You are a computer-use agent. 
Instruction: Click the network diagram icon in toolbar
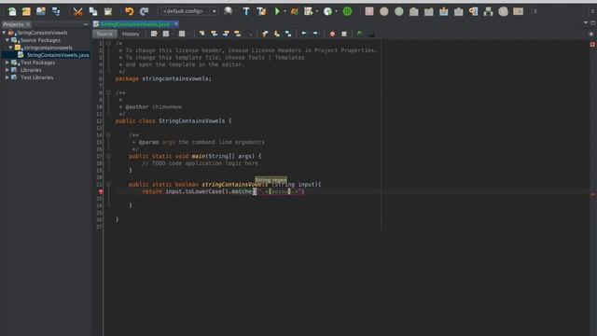tap(488, 11)
